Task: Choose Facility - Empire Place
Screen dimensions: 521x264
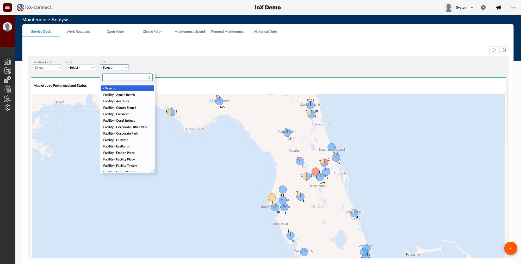Action: pyautogui.click(x=127, y=153)
